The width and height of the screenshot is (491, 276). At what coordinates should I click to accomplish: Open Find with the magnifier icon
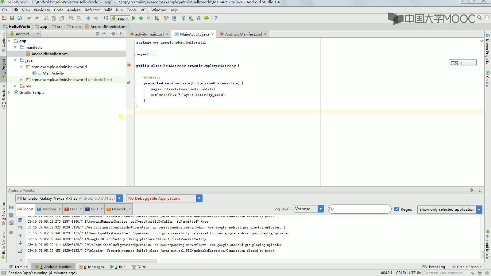pyautogui.click(x=71, y=18)
